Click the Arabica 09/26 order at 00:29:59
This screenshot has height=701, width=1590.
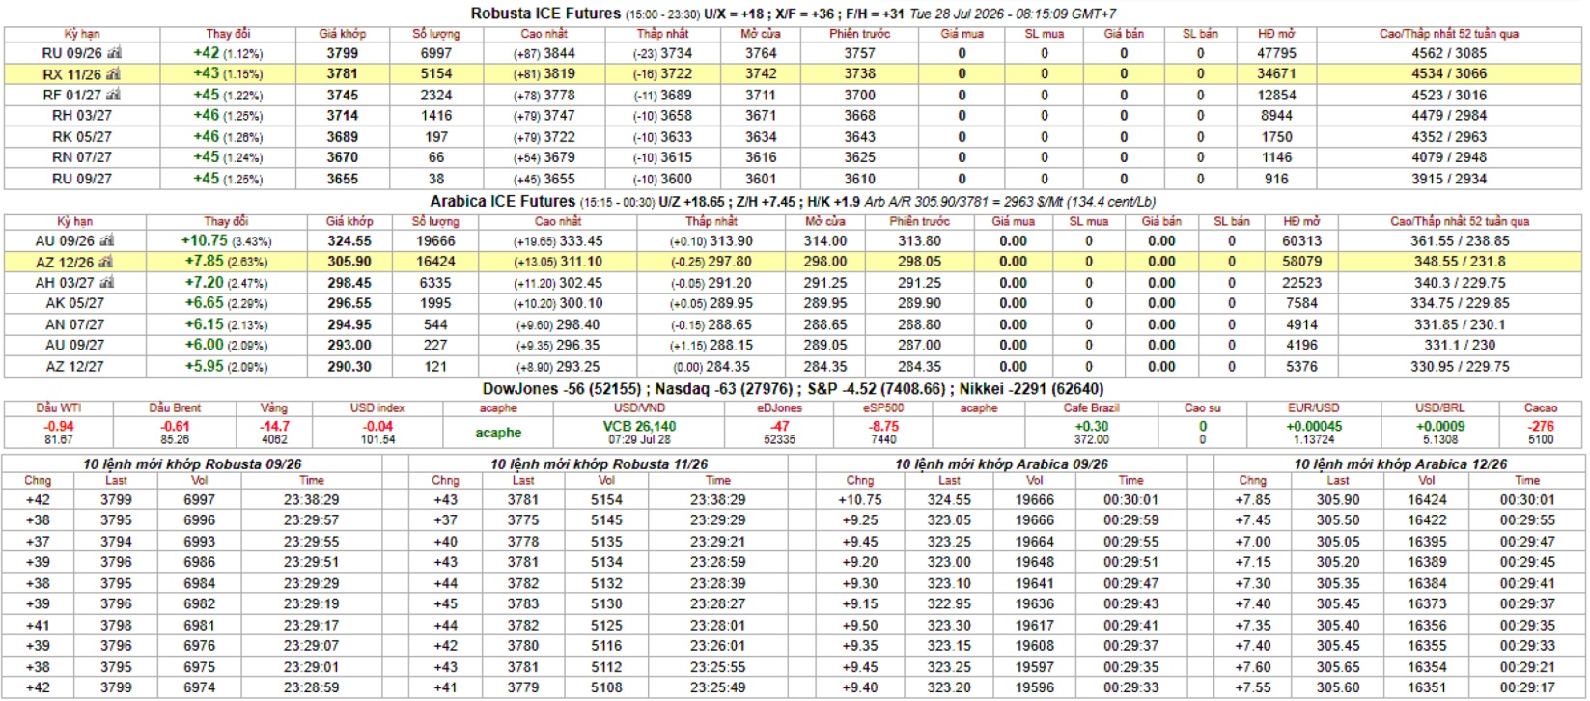(1001, 520)
